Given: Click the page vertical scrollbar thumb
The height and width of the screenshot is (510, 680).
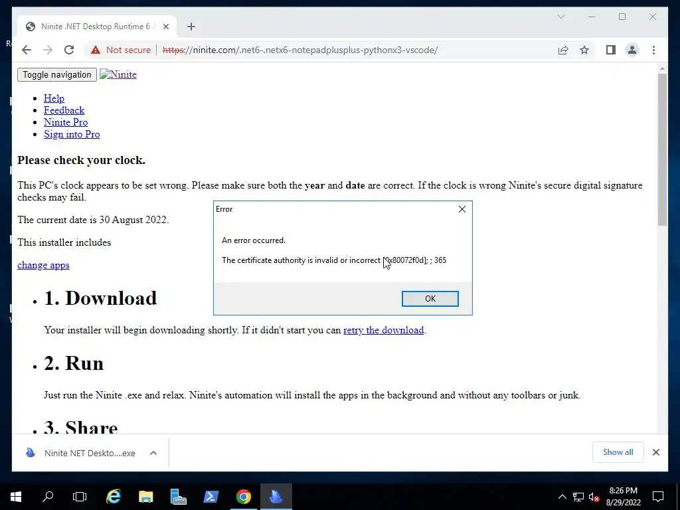Looking at the screenshot, I should pyautogui.click(x=662, y=149).
